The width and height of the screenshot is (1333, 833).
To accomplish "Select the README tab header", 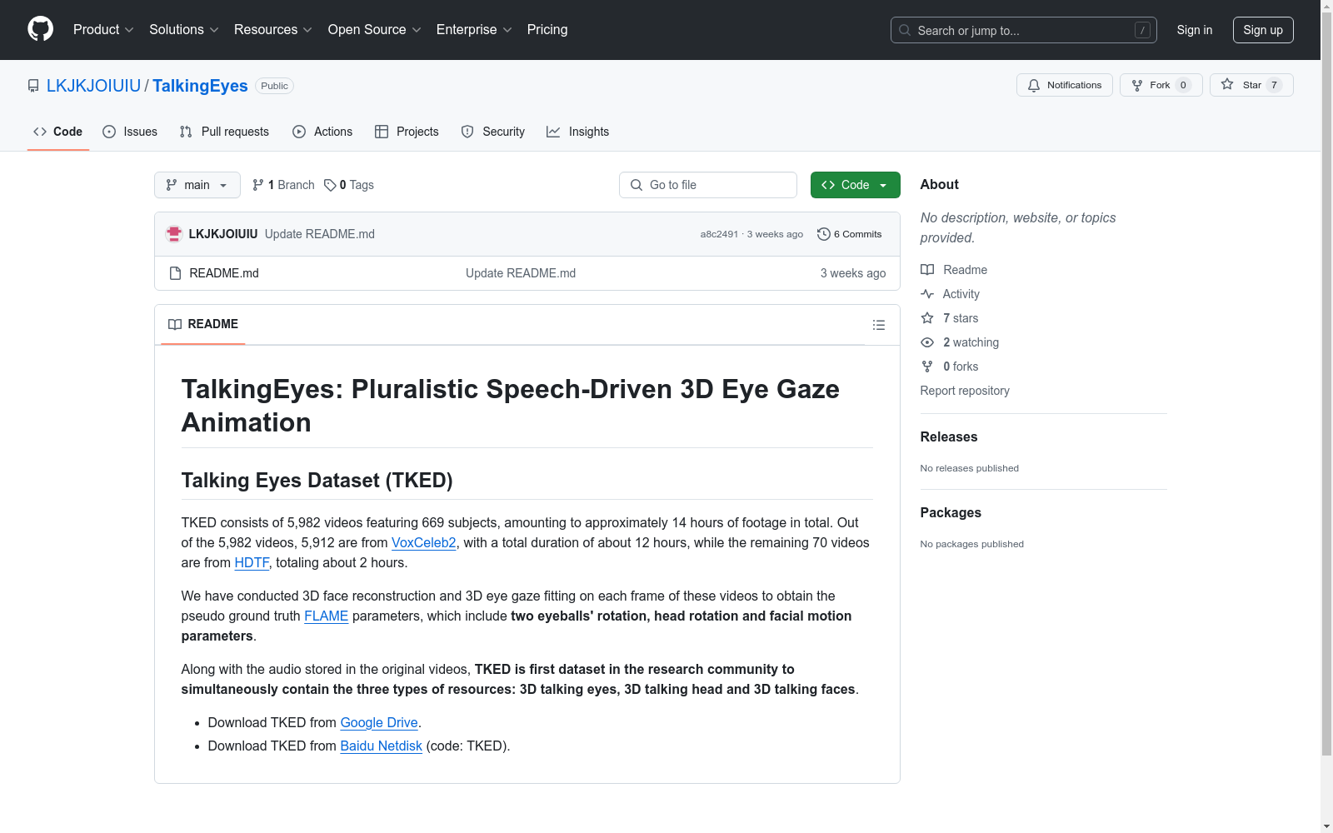I will point(203,324).
